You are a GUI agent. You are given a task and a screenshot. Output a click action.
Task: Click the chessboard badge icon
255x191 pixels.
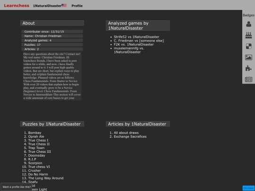(248, 46)
